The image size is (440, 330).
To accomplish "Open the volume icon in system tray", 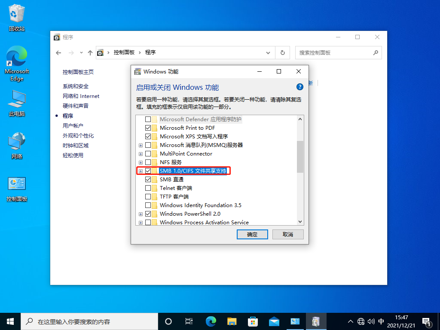I will click(x=371, y=321).
